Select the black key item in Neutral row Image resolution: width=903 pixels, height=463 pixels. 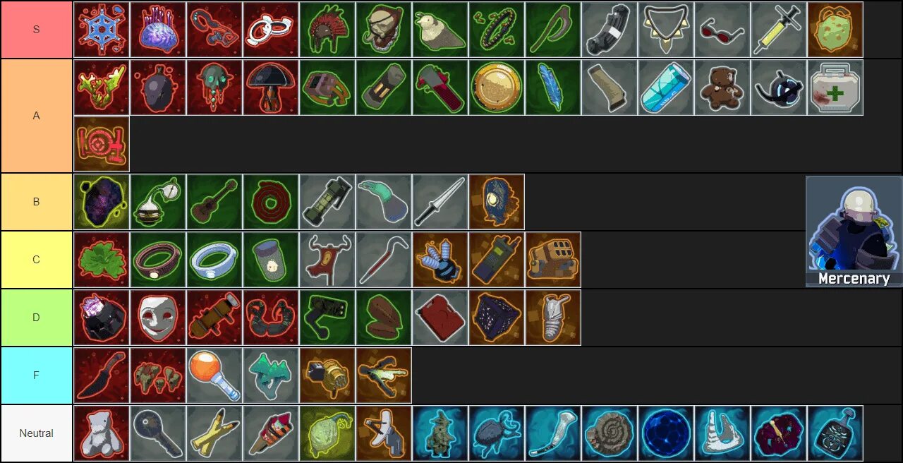pos(158,433)
